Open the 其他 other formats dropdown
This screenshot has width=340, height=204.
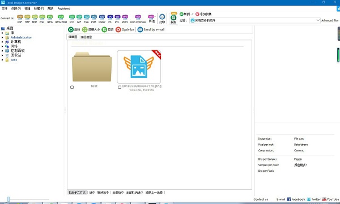point(152,19)
